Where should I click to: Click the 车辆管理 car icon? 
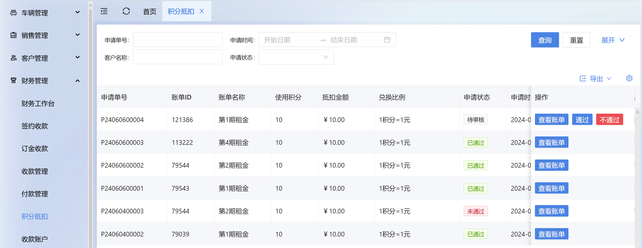tap(13, 13)
